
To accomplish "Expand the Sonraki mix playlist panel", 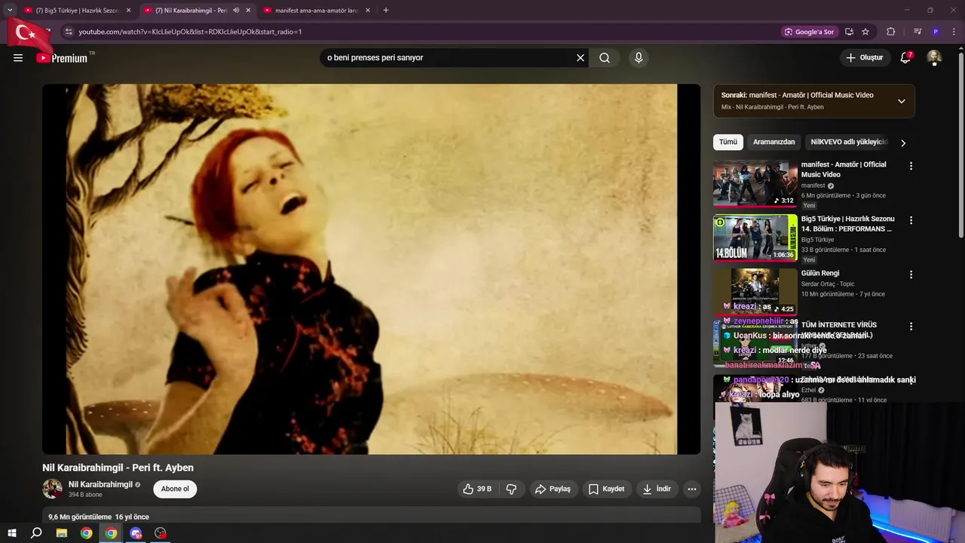I will point(901,101).
